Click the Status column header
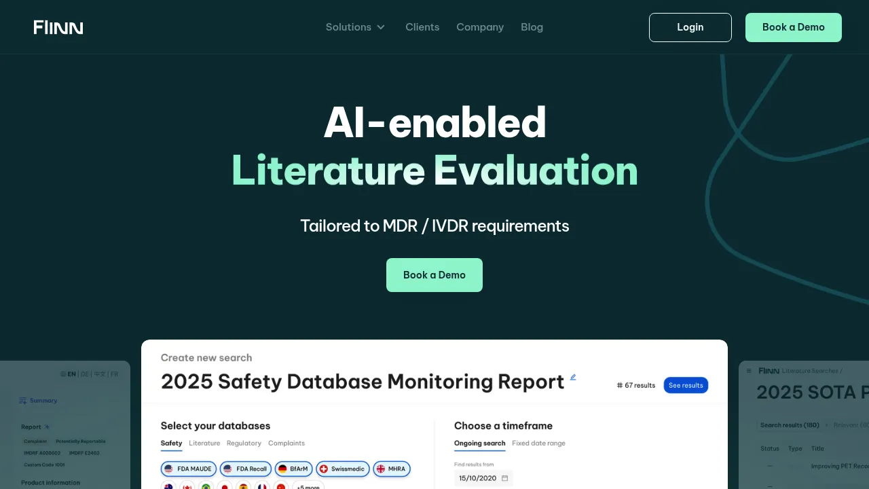Screen dimensions: 869x489 [770, 448]
